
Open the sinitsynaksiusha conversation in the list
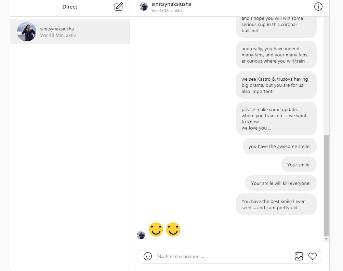coord(82,32)
